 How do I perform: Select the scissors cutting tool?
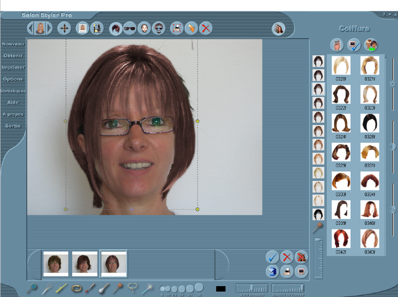click(x=47, y=288)
